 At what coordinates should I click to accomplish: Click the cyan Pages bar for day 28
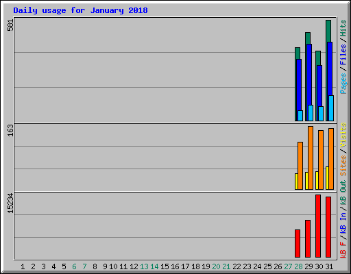300,116
